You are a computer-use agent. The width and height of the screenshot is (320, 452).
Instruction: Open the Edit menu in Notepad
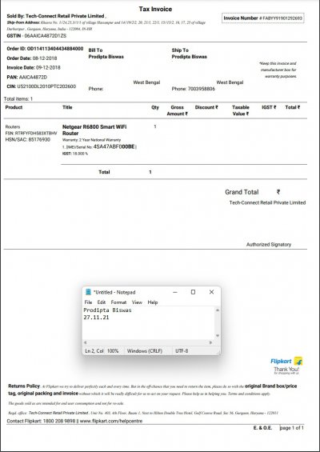click(x=101, y=302)
